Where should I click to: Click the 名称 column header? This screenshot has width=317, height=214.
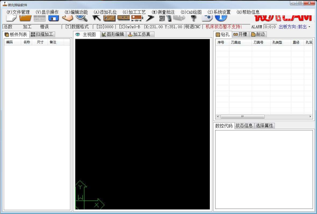[27, 42]
